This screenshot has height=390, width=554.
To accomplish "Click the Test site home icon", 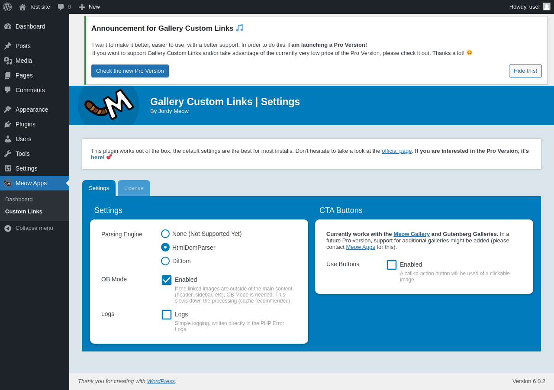I will click(23, 7).
